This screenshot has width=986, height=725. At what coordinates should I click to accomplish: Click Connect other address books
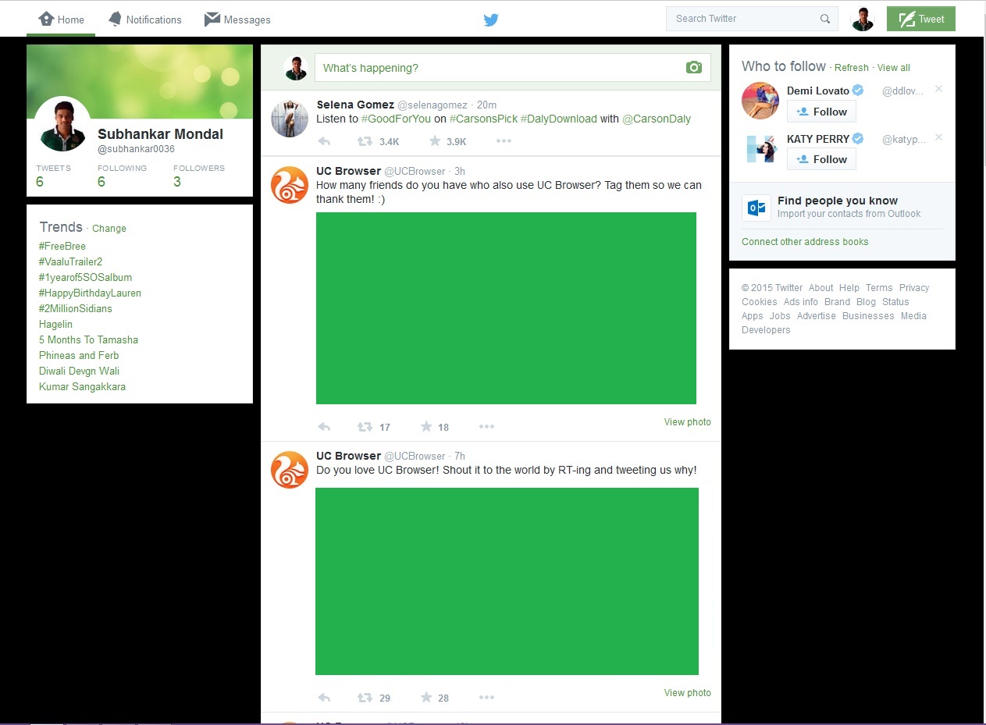805,242
